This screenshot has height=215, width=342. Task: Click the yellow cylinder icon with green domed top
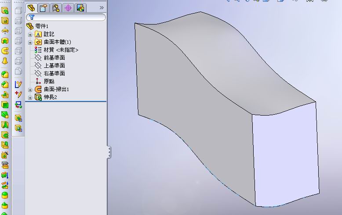(x=5, y=195)
